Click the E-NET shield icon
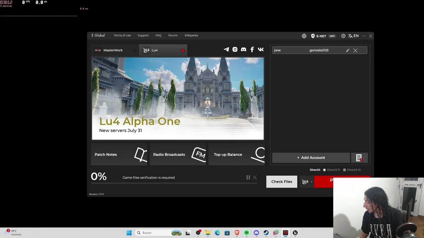The width and height of the screenshot is (424, 238). pos(313,36)
